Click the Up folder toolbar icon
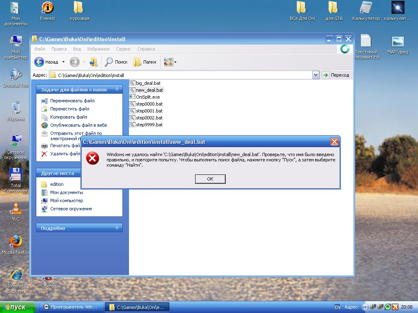 tap(93, 62)
